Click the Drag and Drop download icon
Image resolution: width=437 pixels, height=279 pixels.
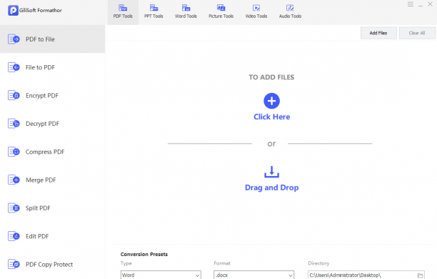272,172
